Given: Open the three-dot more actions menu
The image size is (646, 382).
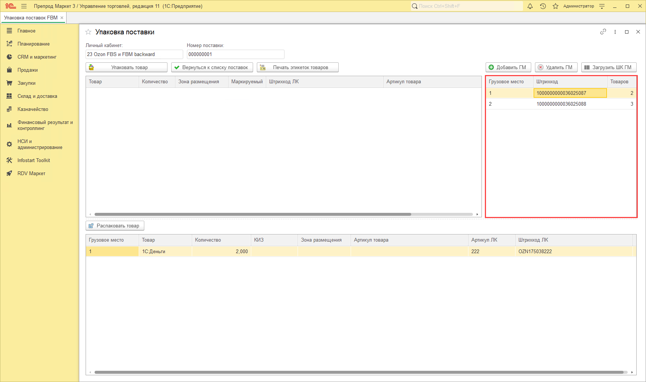Looking at the screenshot, I should click(615, 32).
